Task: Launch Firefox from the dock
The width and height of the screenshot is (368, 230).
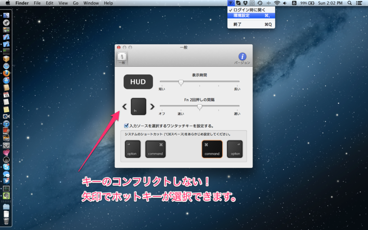Action: [6, 72]
